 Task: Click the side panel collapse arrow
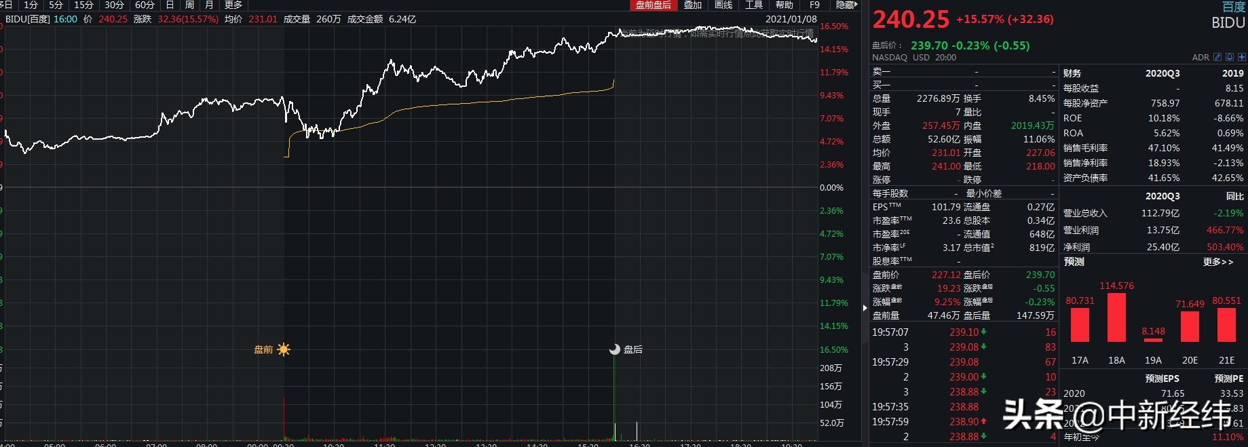(x=864, y=308)
